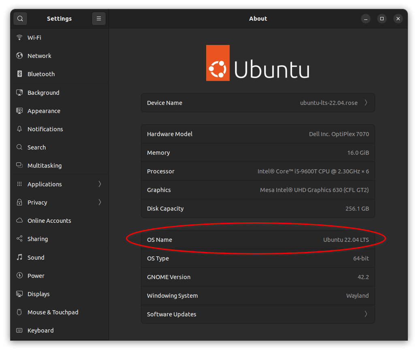This screenshot has width=418, height=352.
Task: Open the Online Accounts panel
Action: pos(48,220)
